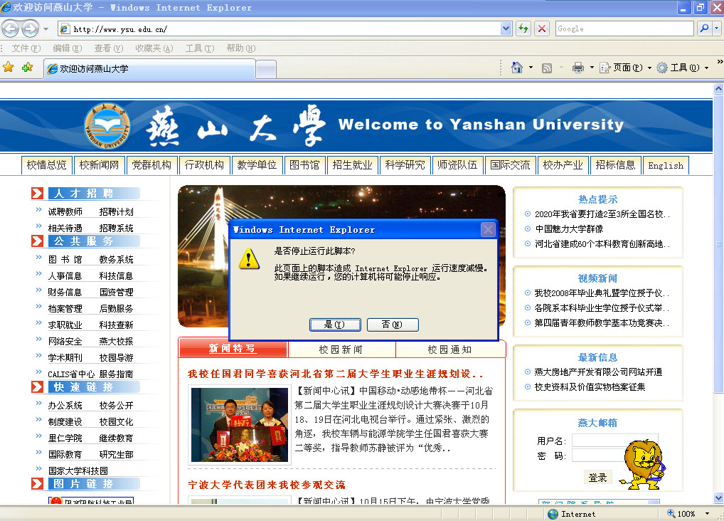The height and width of the screenshot is (521, 724).
Task: Click the red arrow icon beside 公共服务
Action: 38,241
